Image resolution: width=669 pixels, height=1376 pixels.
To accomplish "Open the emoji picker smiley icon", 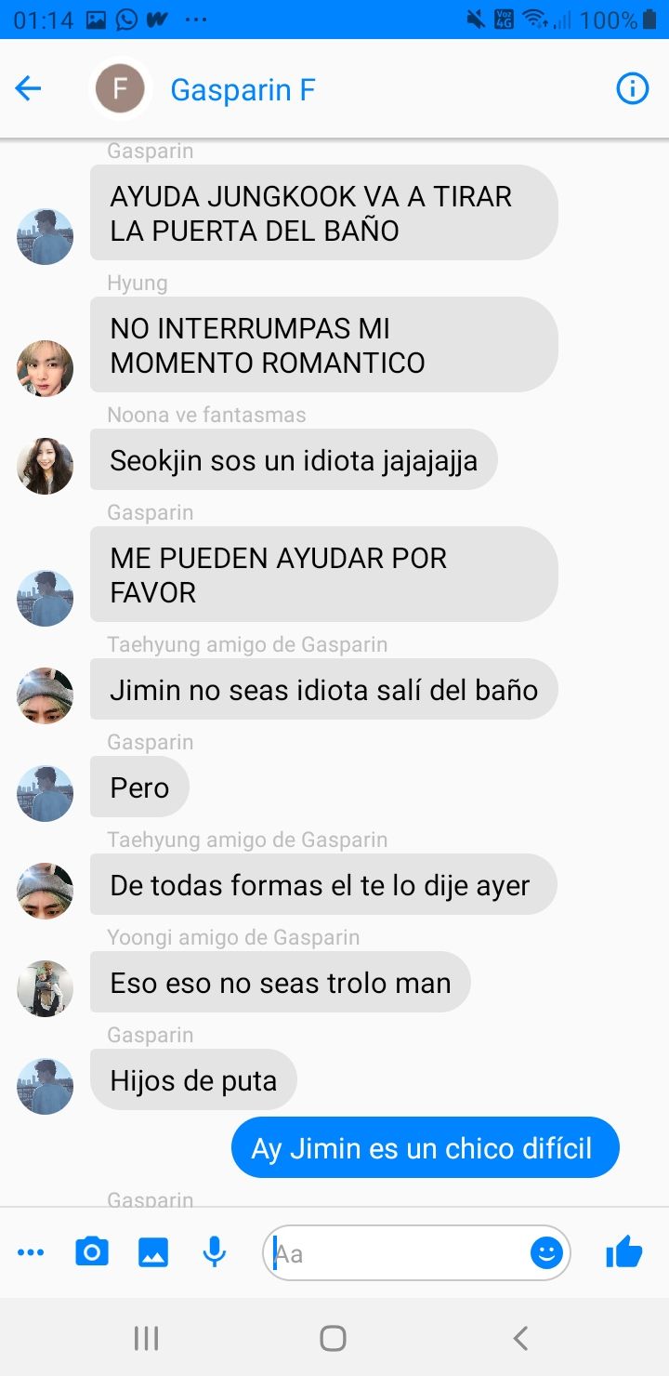I will 546,1253.
